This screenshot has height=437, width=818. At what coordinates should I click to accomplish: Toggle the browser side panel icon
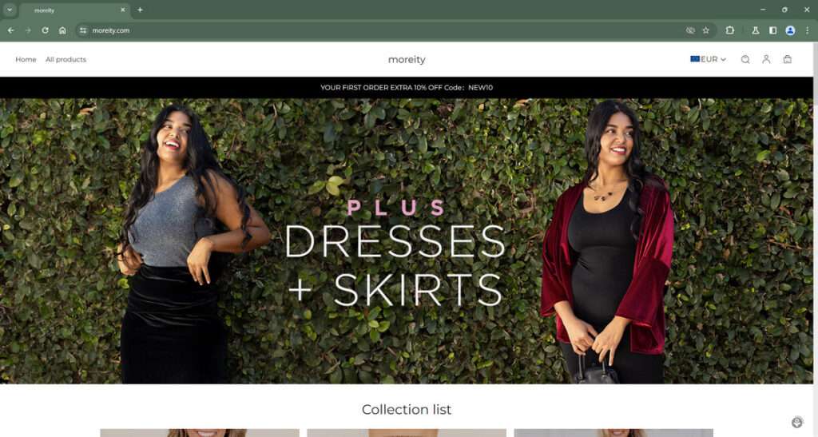click(772, 30)
